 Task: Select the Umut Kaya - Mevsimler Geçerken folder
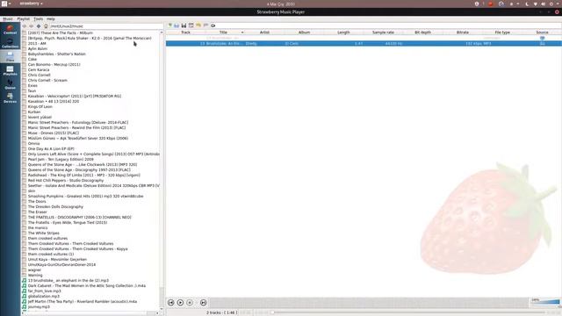click(57, 260)
